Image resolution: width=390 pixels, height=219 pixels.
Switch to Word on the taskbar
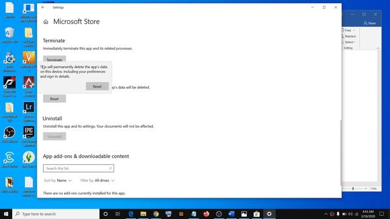[232, 214]
